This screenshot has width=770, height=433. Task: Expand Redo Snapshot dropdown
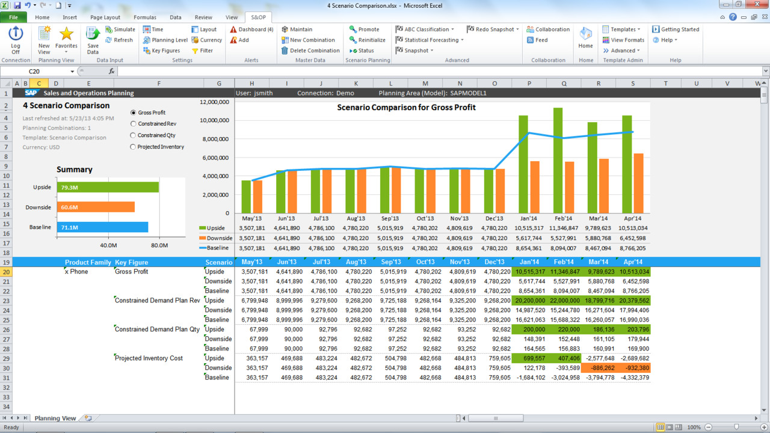tap(517, 29)
